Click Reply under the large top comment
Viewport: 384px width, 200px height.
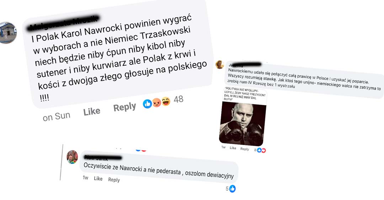[124, 107]
